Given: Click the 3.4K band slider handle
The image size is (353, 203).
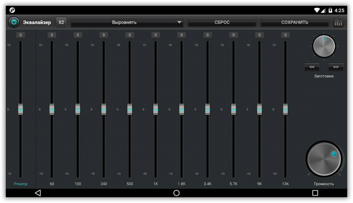Looking at the screenshot, I should (x=208, y=110).
